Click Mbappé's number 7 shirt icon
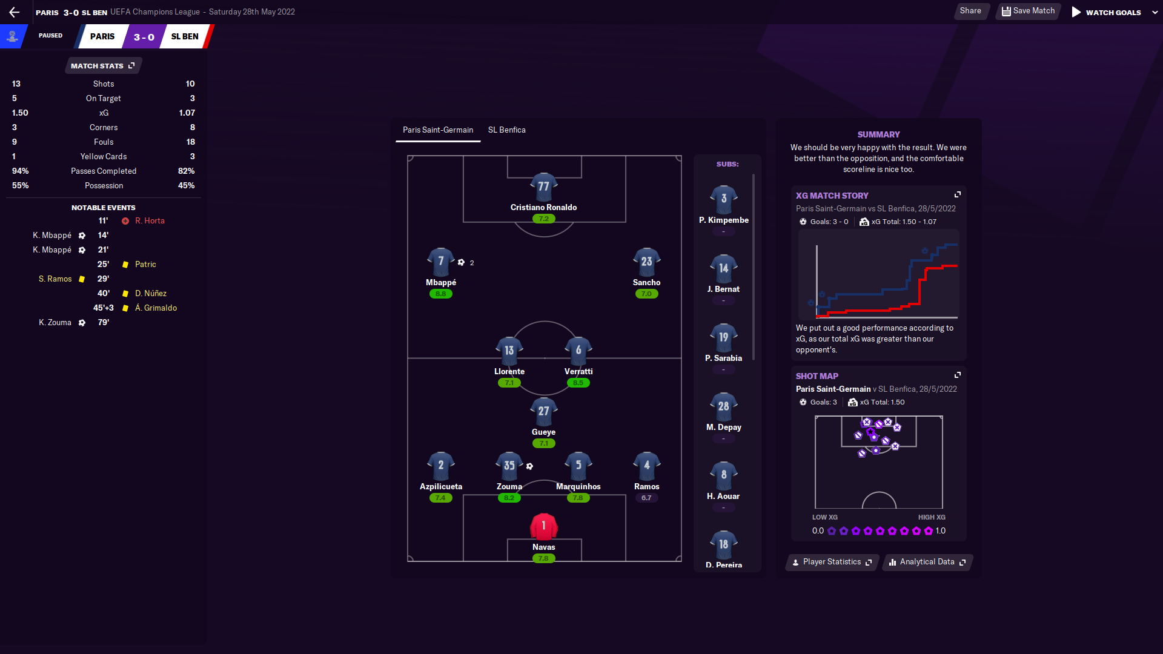1163x654 pixels. (440, 262)
